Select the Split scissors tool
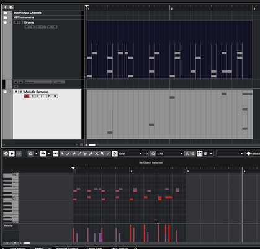Viewport: 260px width, 249px height. coord(85,154)
